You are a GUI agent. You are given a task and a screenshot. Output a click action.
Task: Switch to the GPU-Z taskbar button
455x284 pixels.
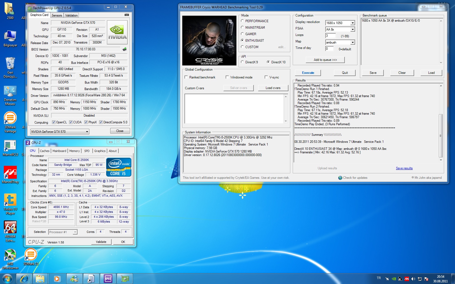[x=125, y=279]
